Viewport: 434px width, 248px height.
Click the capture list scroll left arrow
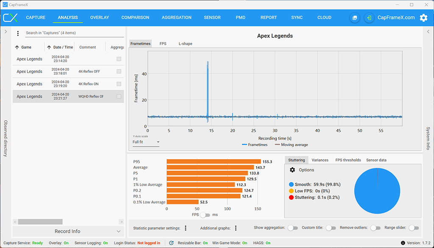tap(15, 222)
